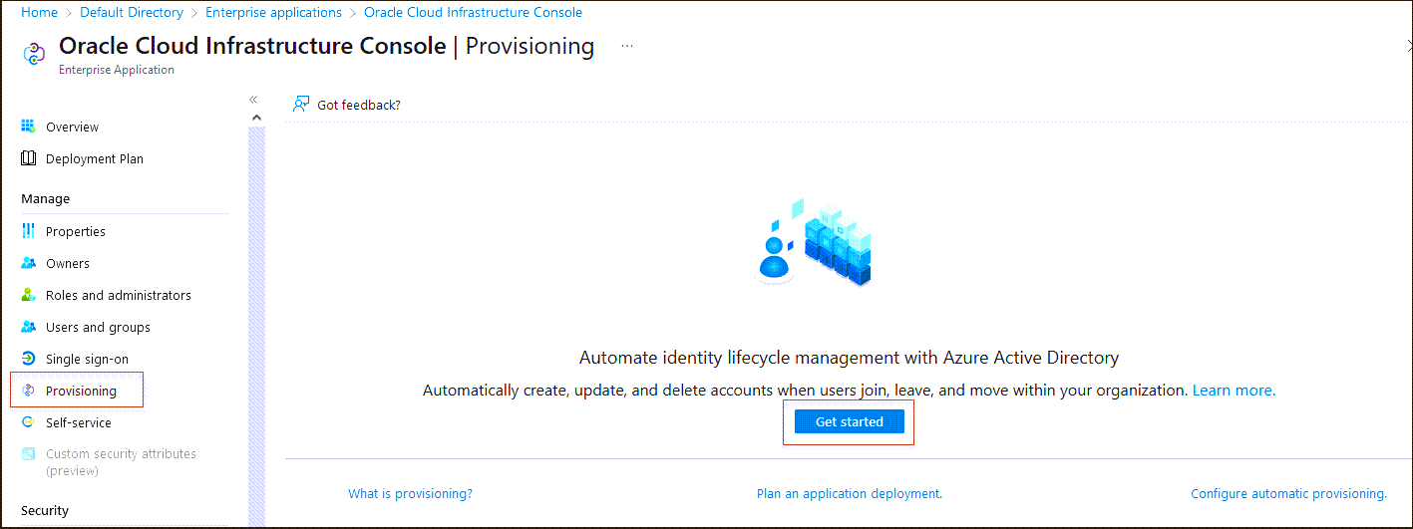Click the Single sign-on icon
1413x529 pixels.
[28, 359]
